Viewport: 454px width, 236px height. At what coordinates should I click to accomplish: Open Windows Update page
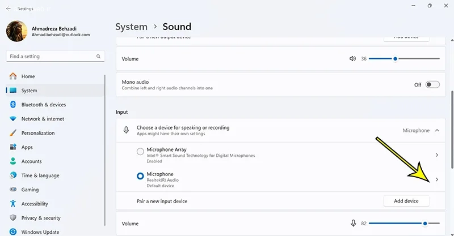click(x=40, y=232)
